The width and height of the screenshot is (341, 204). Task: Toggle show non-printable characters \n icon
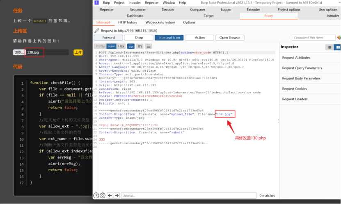point(140,46)
